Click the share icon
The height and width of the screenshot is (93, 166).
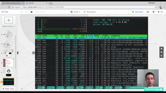pyautogui.click(x=148, y=12)
